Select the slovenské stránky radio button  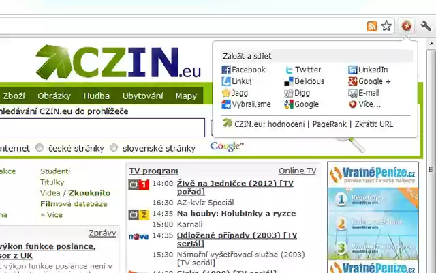pos(114,147)
